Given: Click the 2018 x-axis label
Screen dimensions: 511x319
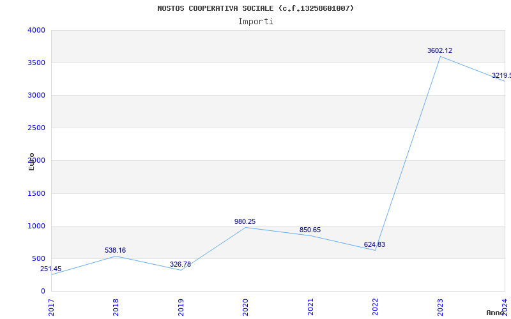Looking at the screenshot, I should coord(116,308).
